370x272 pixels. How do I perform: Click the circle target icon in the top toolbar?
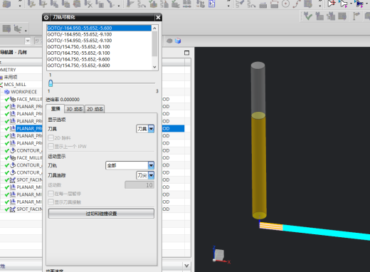point(285,4)
